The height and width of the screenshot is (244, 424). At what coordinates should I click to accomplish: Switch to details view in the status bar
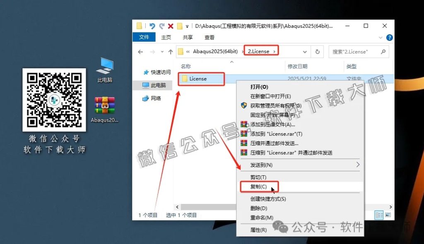379,215
